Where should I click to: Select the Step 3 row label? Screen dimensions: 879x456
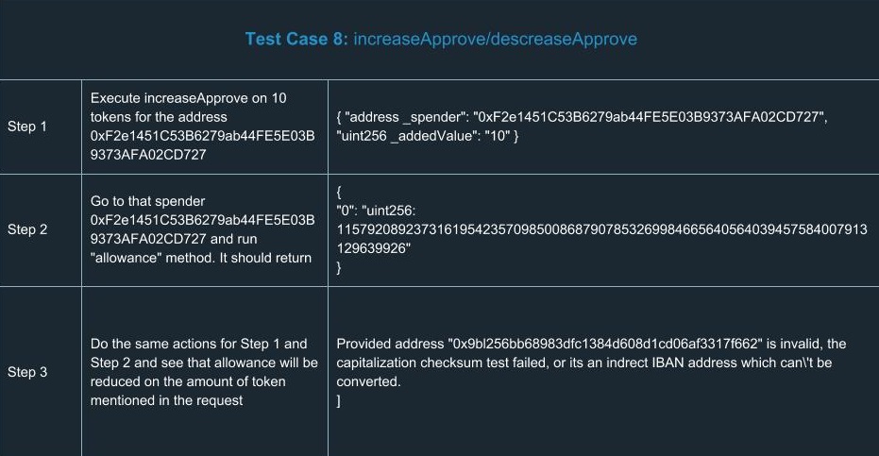pos(27,372)
